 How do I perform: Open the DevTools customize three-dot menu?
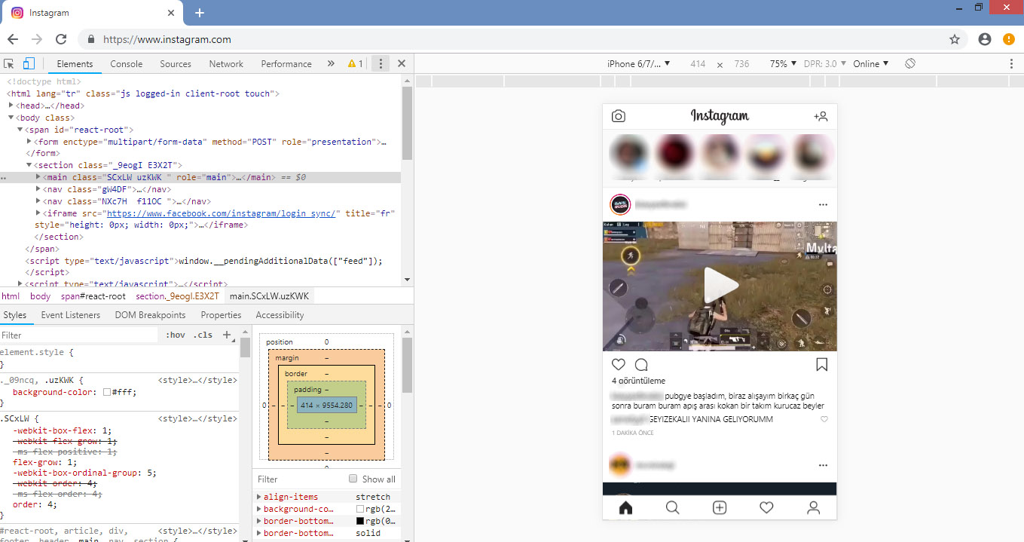pyautogui.click(x=381, y=64)
